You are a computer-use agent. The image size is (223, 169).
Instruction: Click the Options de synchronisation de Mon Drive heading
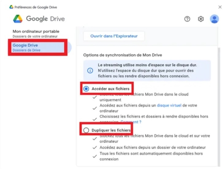[x=123, y=55]
